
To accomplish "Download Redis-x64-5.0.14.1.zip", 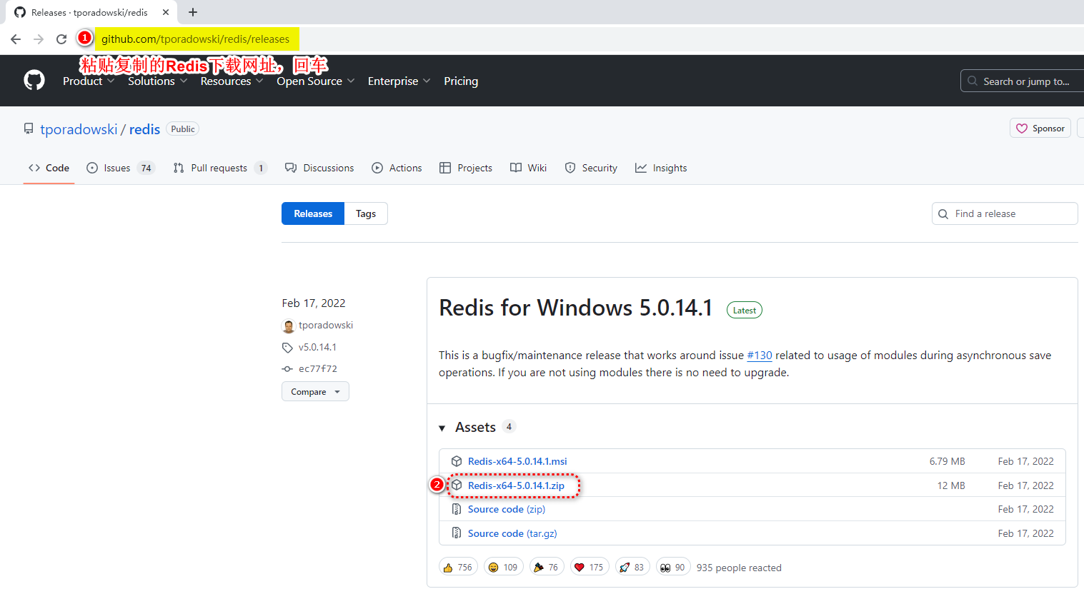I will pyautogui.click(x=516, y=485).
